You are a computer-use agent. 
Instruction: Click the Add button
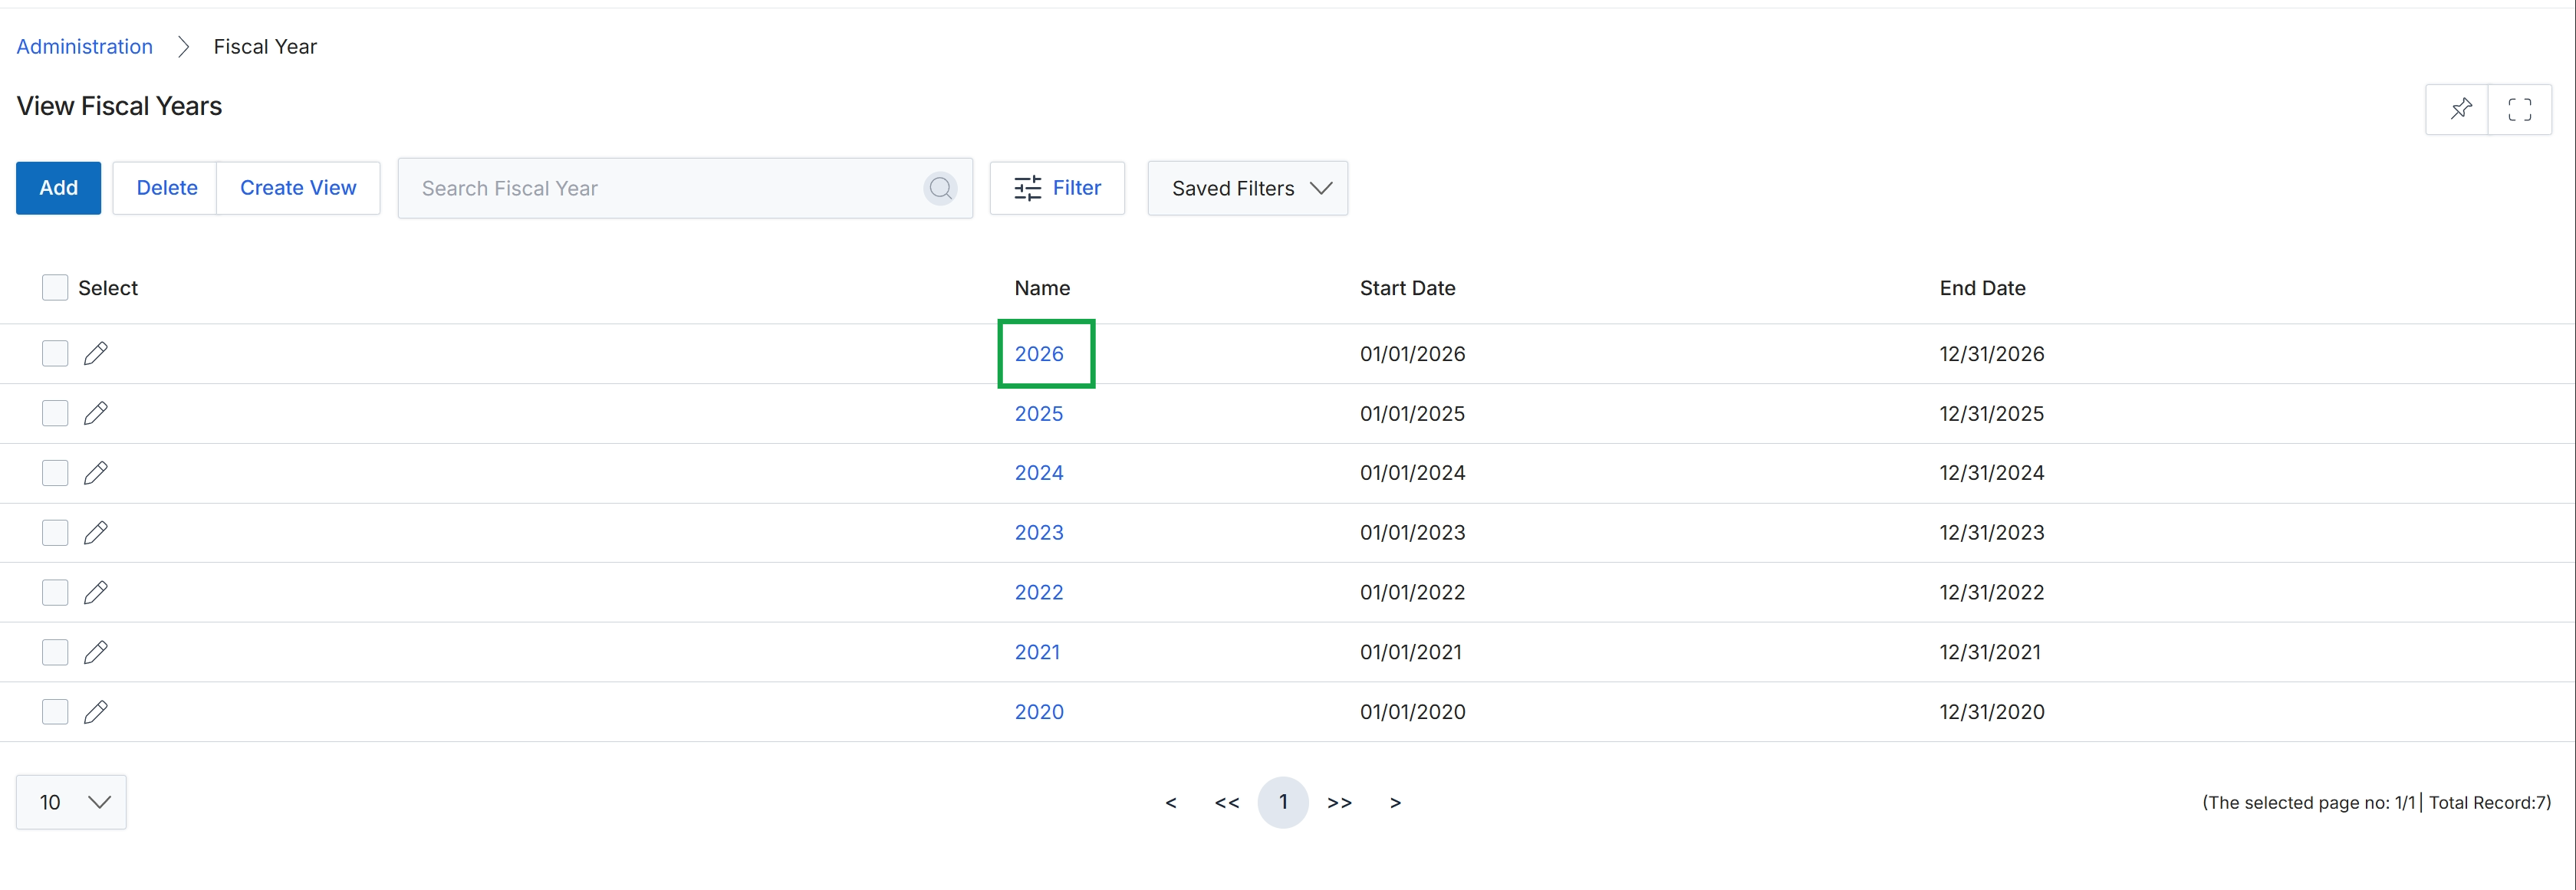point(58,188)
